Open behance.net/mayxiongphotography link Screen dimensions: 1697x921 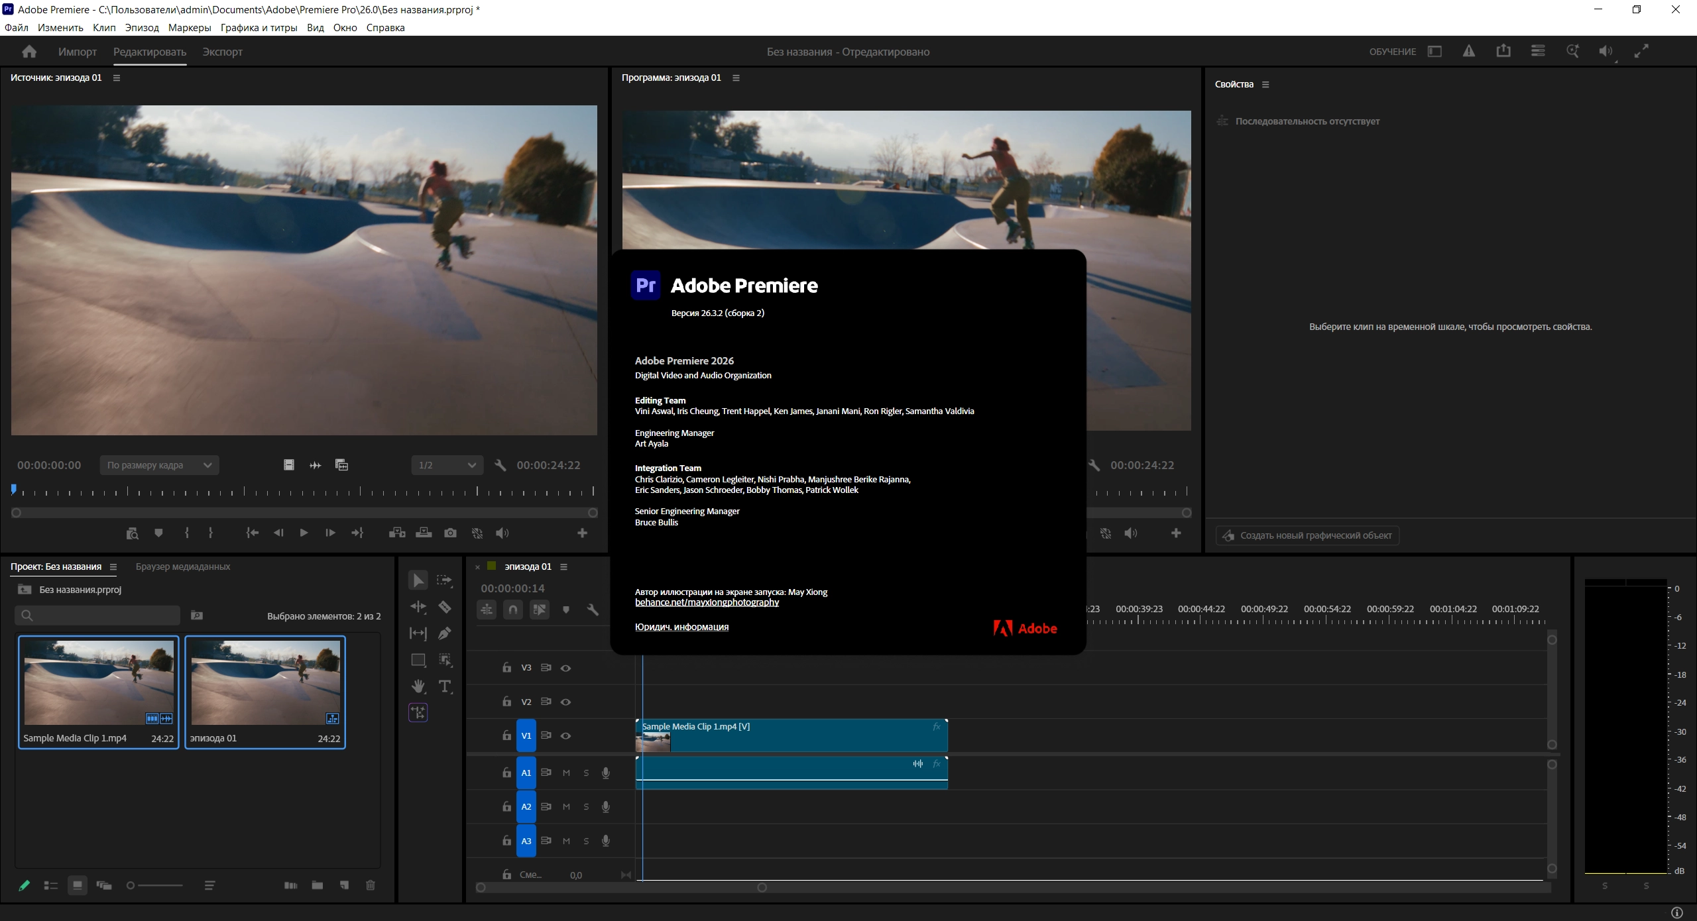pos(707,602)
